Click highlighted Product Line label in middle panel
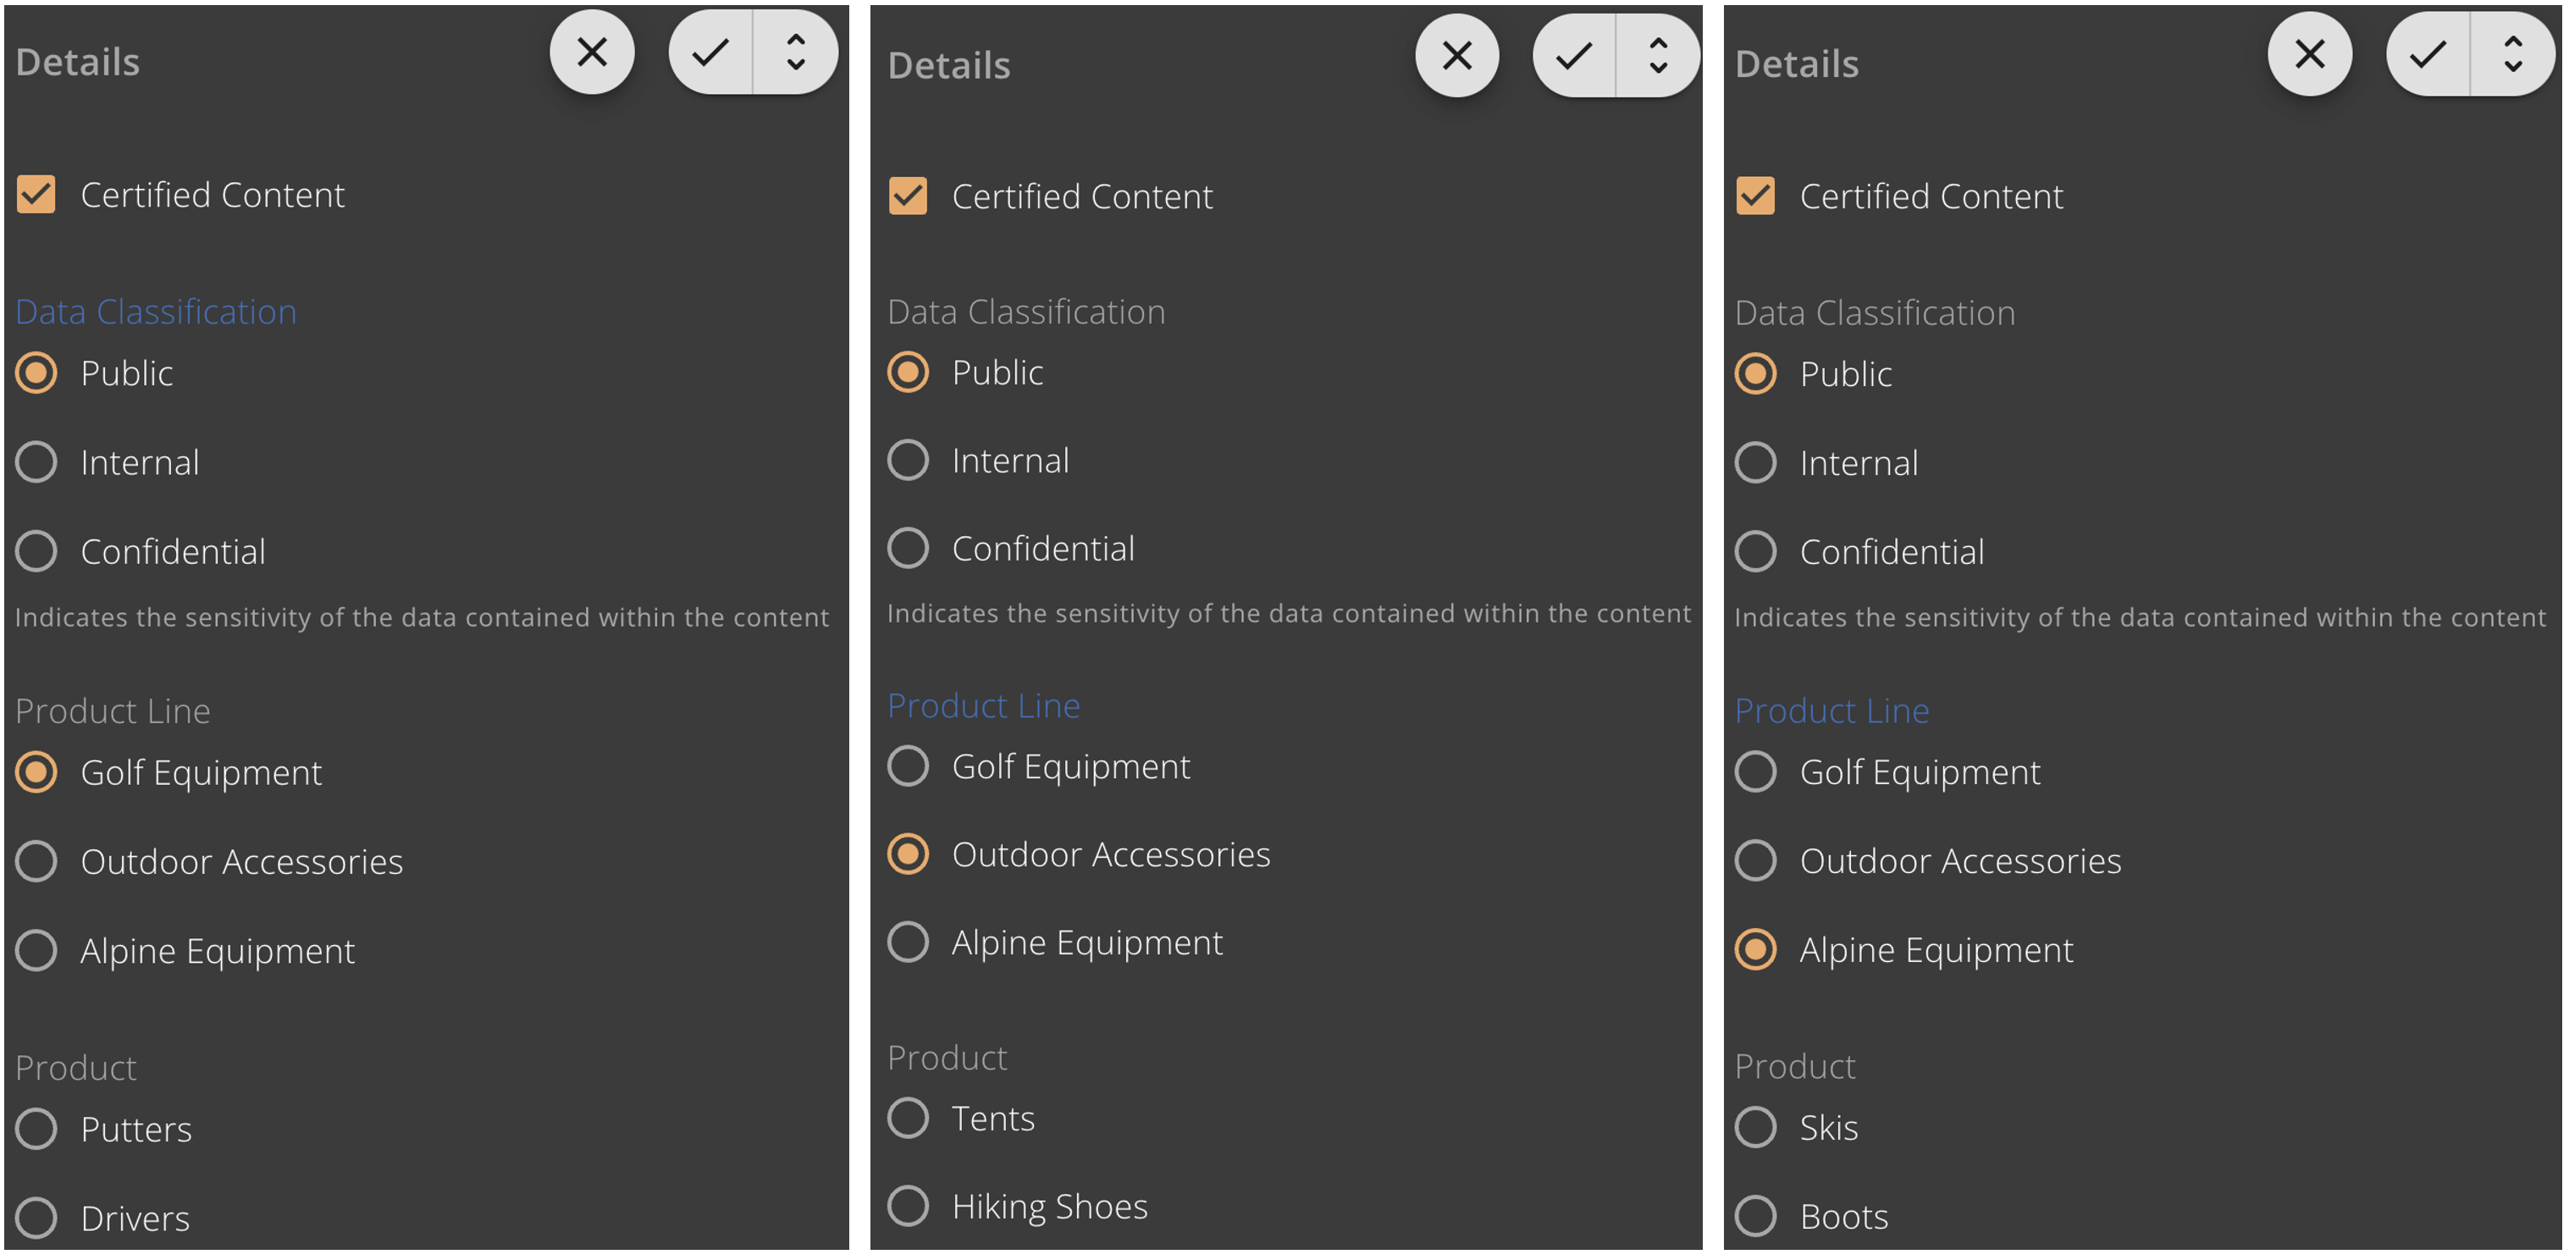Viewport: 2569px width, 1260px height. pos(983,705)
